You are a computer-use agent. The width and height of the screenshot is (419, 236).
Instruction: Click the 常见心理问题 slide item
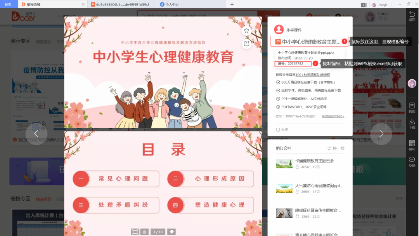(116, 179)
